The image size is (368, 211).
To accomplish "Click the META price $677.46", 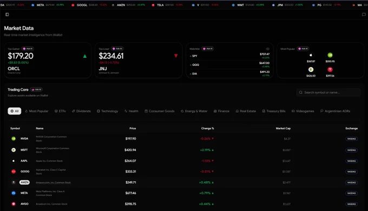I will pyautogui.click(x=131, y=193).
